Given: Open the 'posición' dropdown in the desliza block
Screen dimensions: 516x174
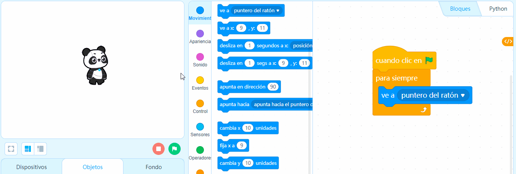Looking at the screenshot, I should pos(301,46).
